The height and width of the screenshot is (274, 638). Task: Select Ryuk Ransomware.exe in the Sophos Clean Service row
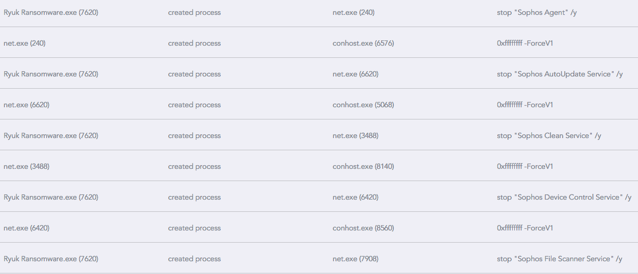coord(50,135)
